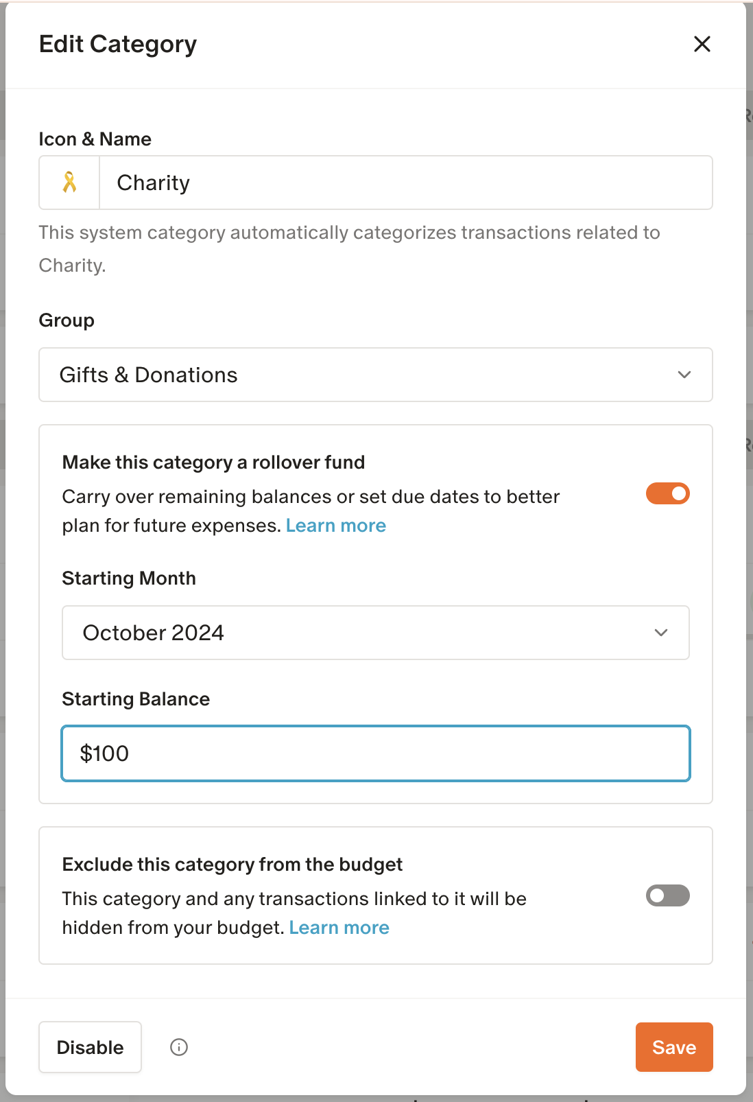Image resolution: width=753 pixels, height=1102 pixels.
Task: Enable exclude category from budget toggle
Action: pos(667,895)
